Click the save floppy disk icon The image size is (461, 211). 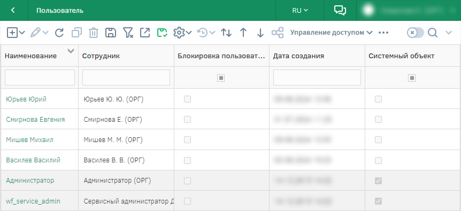[110, 33]
